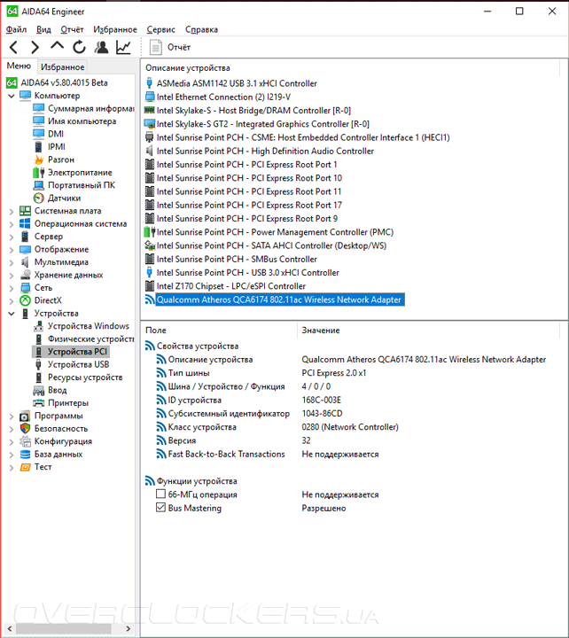
Task: Click the DirectX Xbox icon
Action: coord(25,300)
